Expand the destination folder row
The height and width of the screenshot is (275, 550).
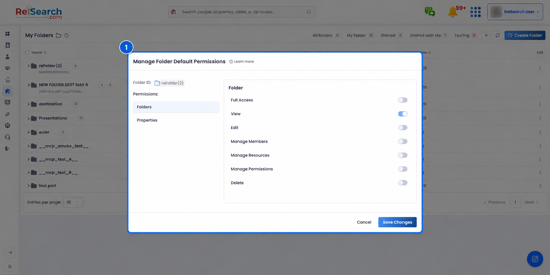point(29,104)
